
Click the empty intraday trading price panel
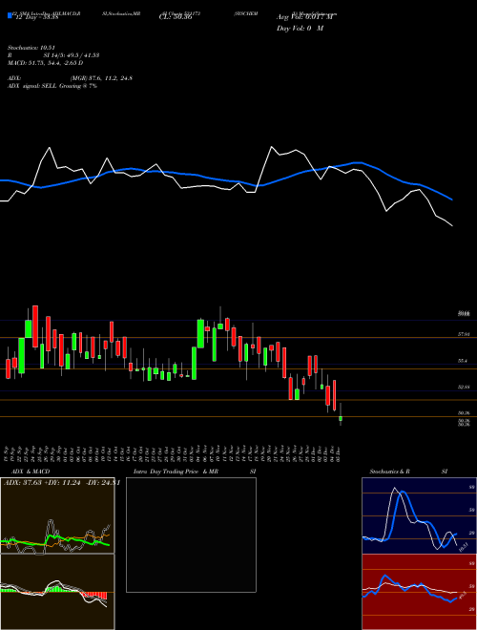[x=191, y=535]
